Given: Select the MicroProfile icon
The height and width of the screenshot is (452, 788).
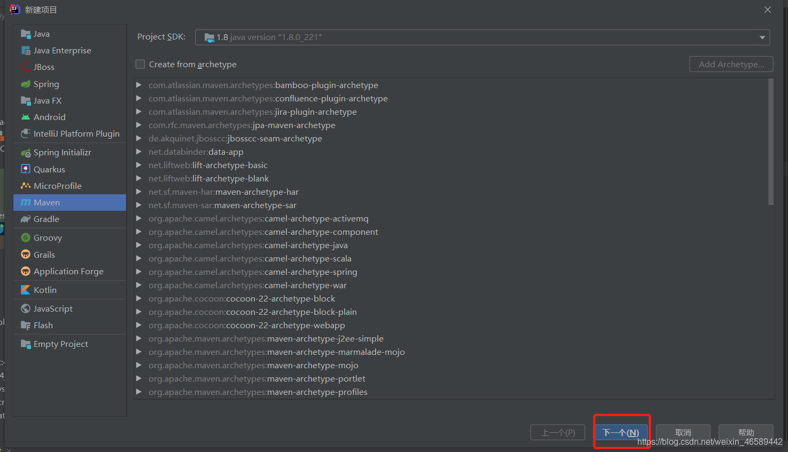Looking at the screenshot, I should (26, 186).
